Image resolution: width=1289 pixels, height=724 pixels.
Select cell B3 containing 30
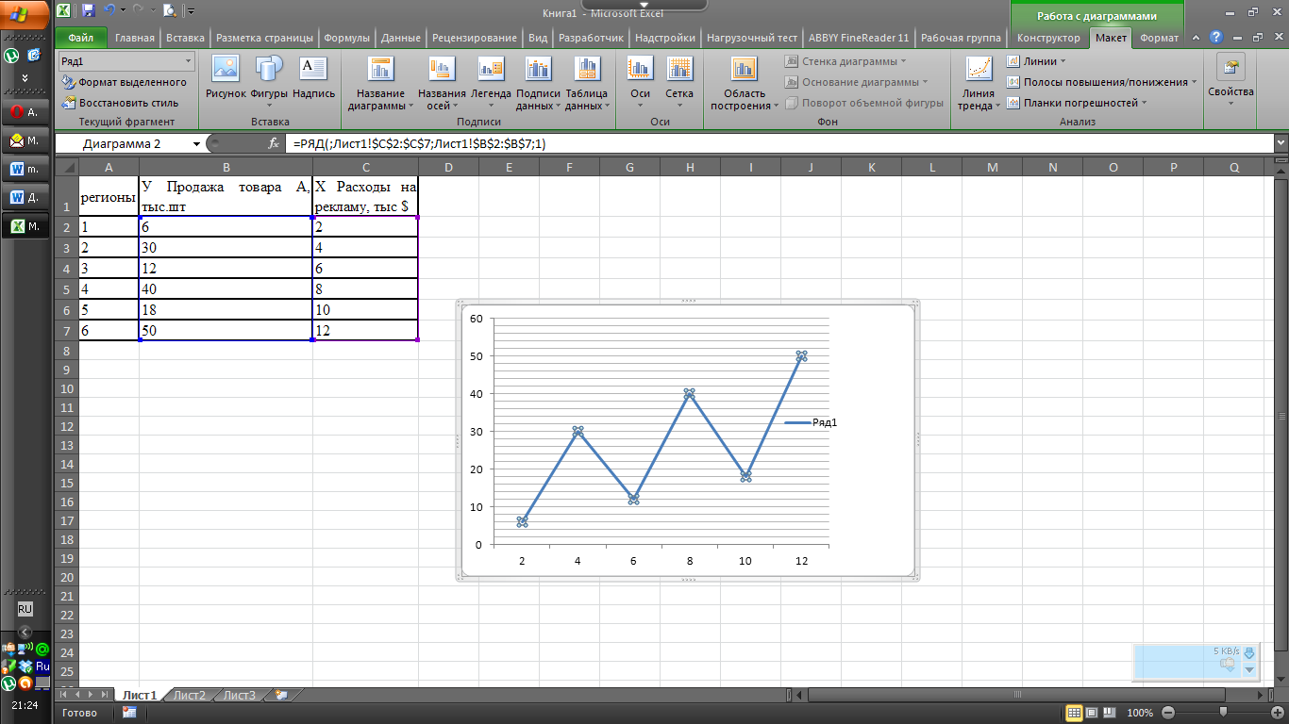(x=226, y=247)
